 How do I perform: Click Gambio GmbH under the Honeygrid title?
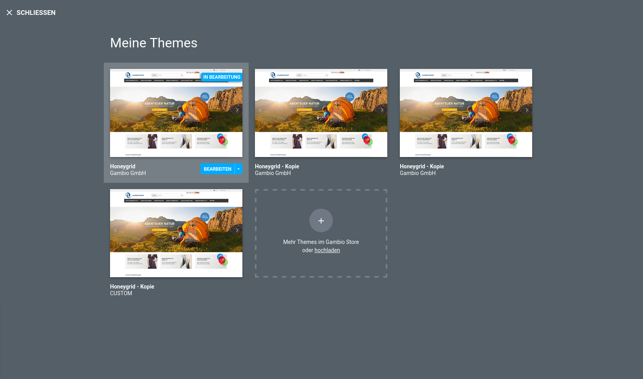(128, 173)
